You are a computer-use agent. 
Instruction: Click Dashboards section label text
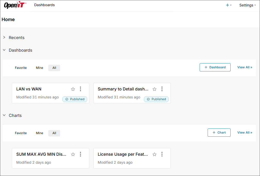click(20, 50)
